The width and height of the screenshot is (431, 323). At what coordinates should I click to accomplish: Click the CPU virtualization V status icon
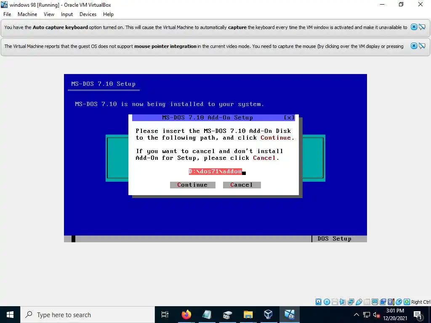point(391,302)
